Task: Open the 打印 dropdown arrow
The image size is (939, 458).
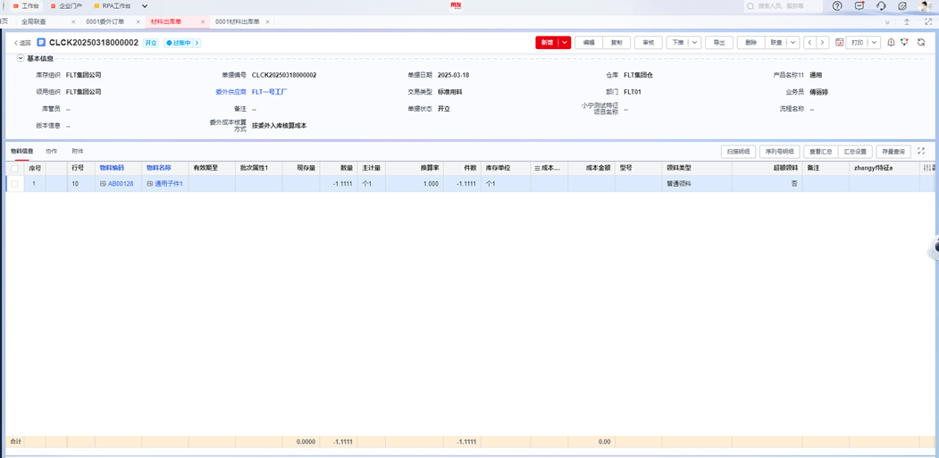Action: pos(875,43)
